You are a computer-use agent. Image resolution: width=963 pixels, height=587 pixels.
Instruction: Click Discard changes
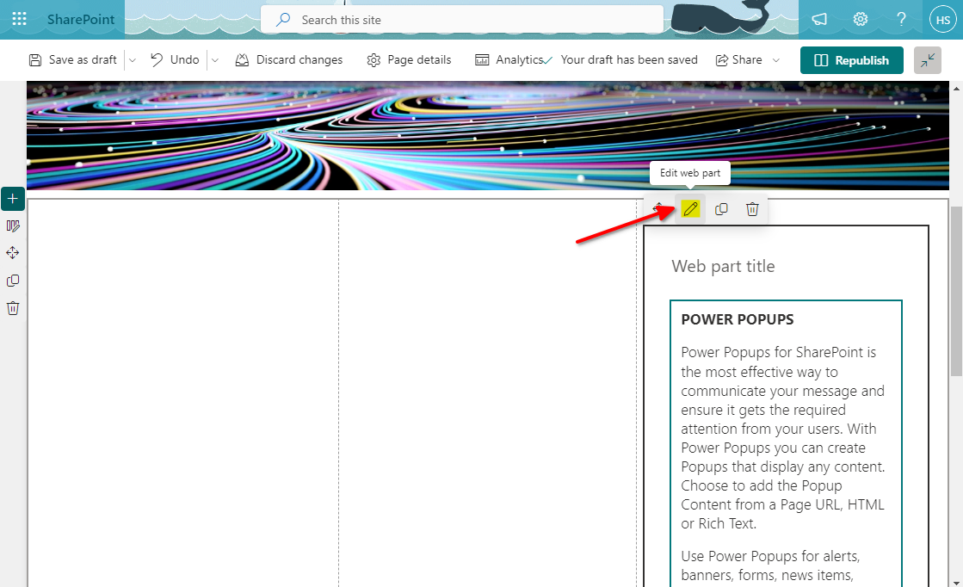click(x=289, y=60)
